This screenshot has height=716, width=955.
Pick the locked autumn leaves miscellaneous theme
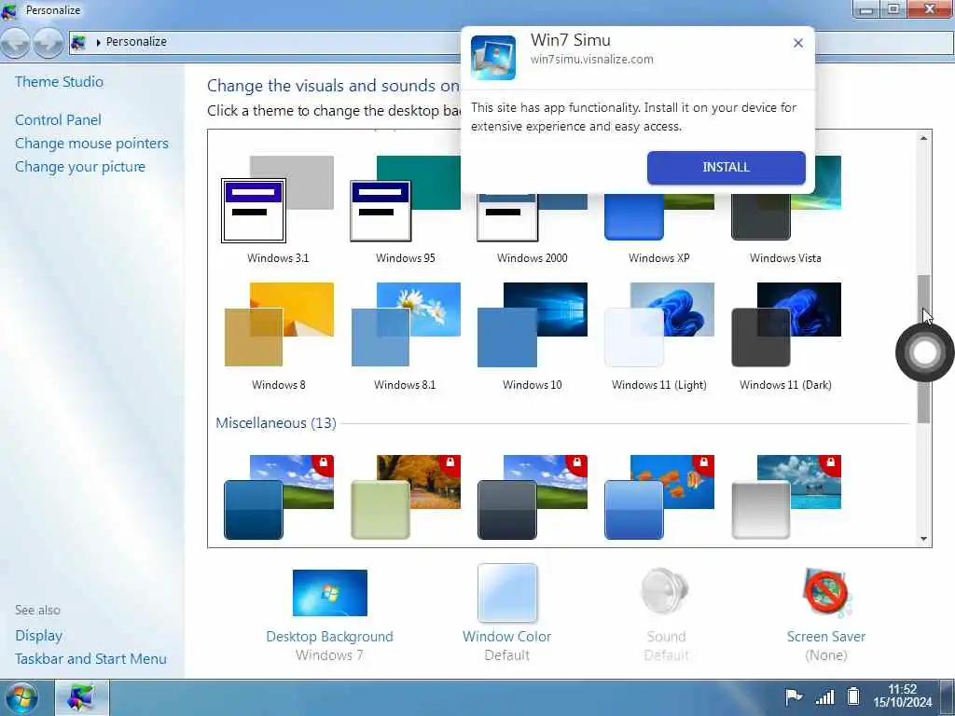pyautogui.click(x=405, y=497)
